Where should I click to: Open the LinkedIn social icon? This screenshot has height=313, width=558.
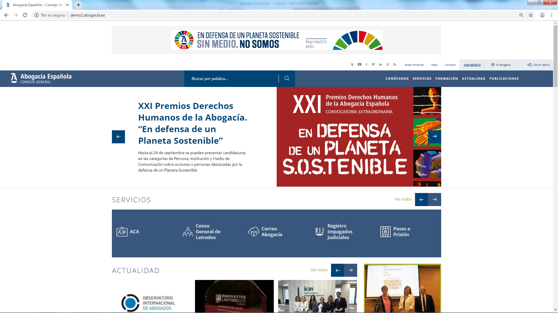click(x=380, y=65)
